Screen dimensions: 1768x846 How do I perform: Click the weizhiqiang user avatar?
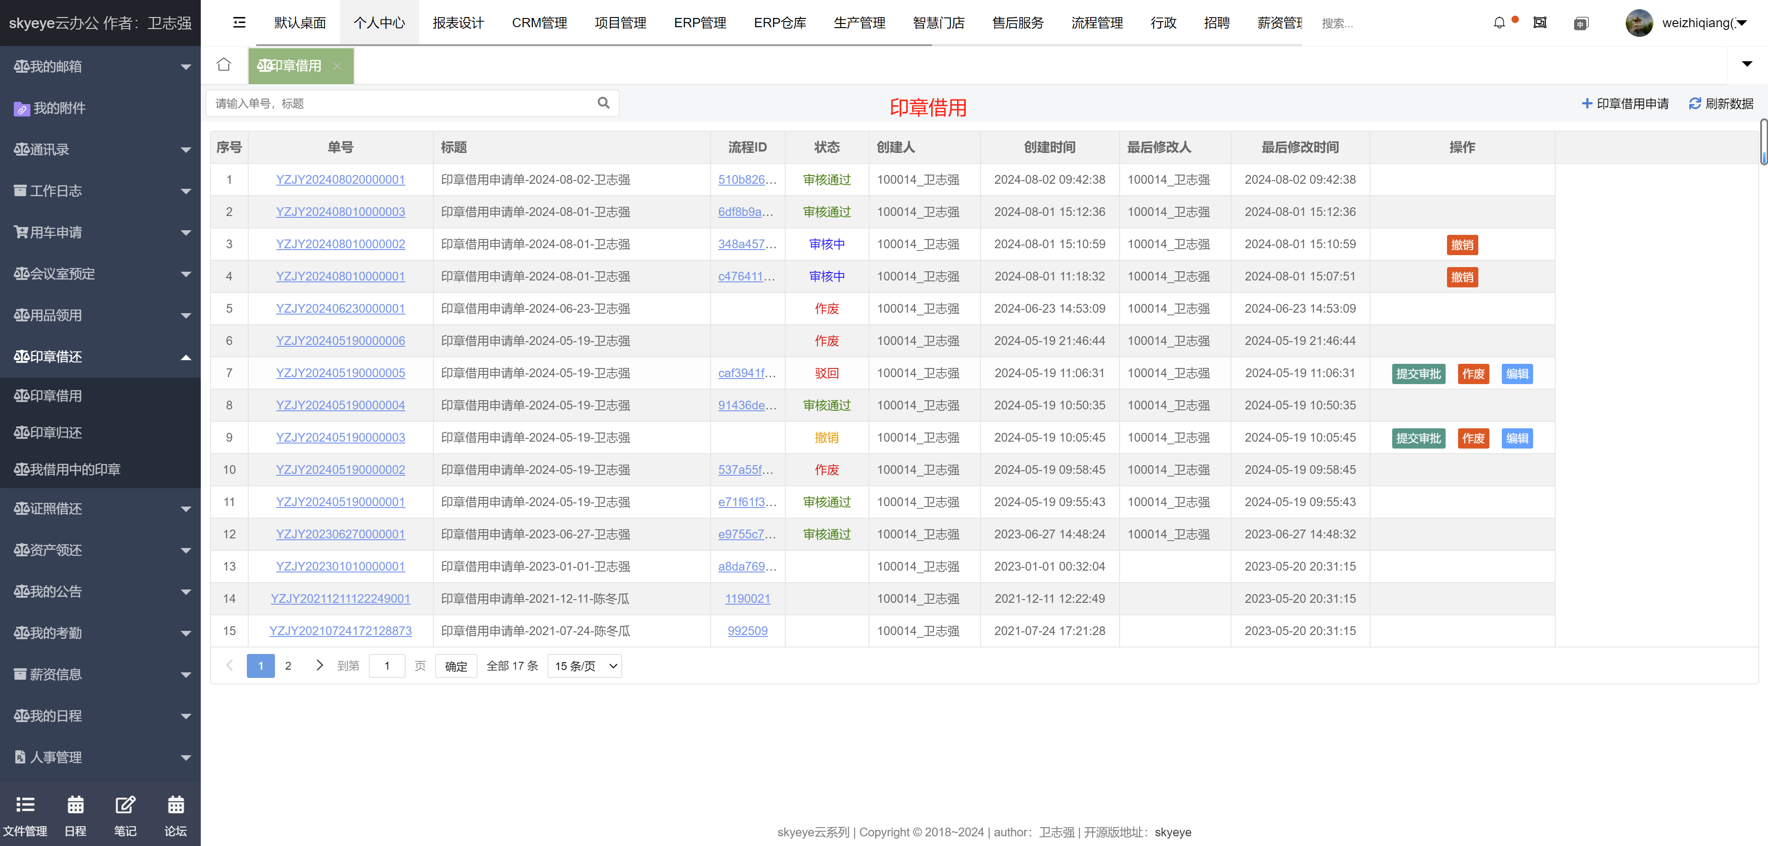point(1639,23)
